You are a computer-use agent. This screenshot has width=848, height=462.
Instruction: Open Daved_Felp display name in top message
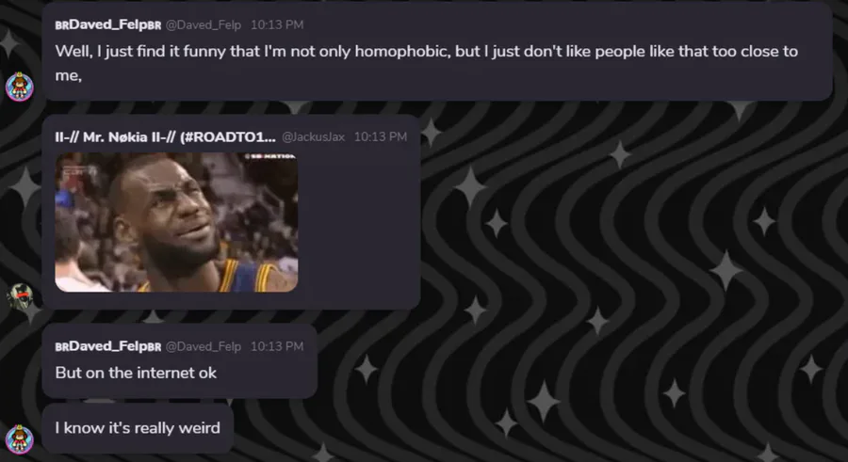(108, 24)
